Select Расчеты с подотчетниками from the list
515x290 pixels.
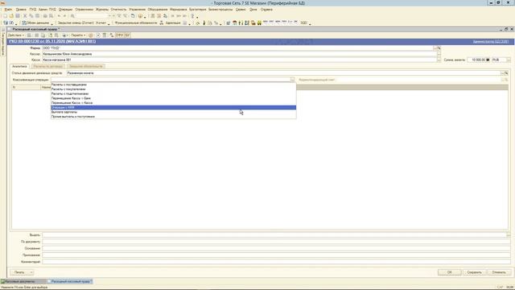pyautogui.click(x=174, y=93)
